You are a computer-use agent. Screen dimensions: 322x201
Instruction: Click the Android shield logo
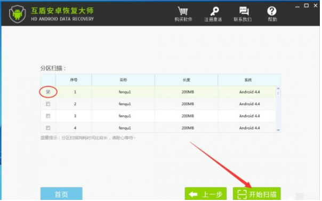coord(18,14)
